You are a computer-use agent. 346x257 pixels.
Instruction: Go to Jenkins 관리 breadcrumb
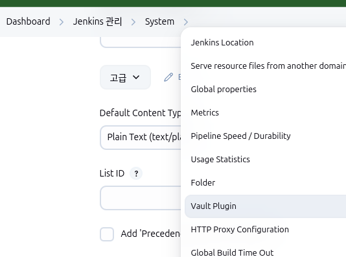click(97, 21)
